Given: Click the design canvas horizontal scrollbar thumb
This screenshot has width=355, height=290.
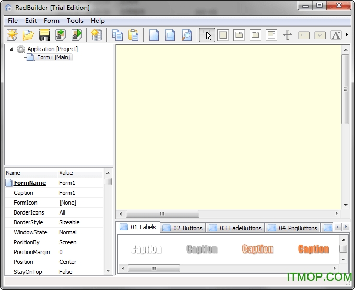Looking at the screenshot, I should pos(162,213).
